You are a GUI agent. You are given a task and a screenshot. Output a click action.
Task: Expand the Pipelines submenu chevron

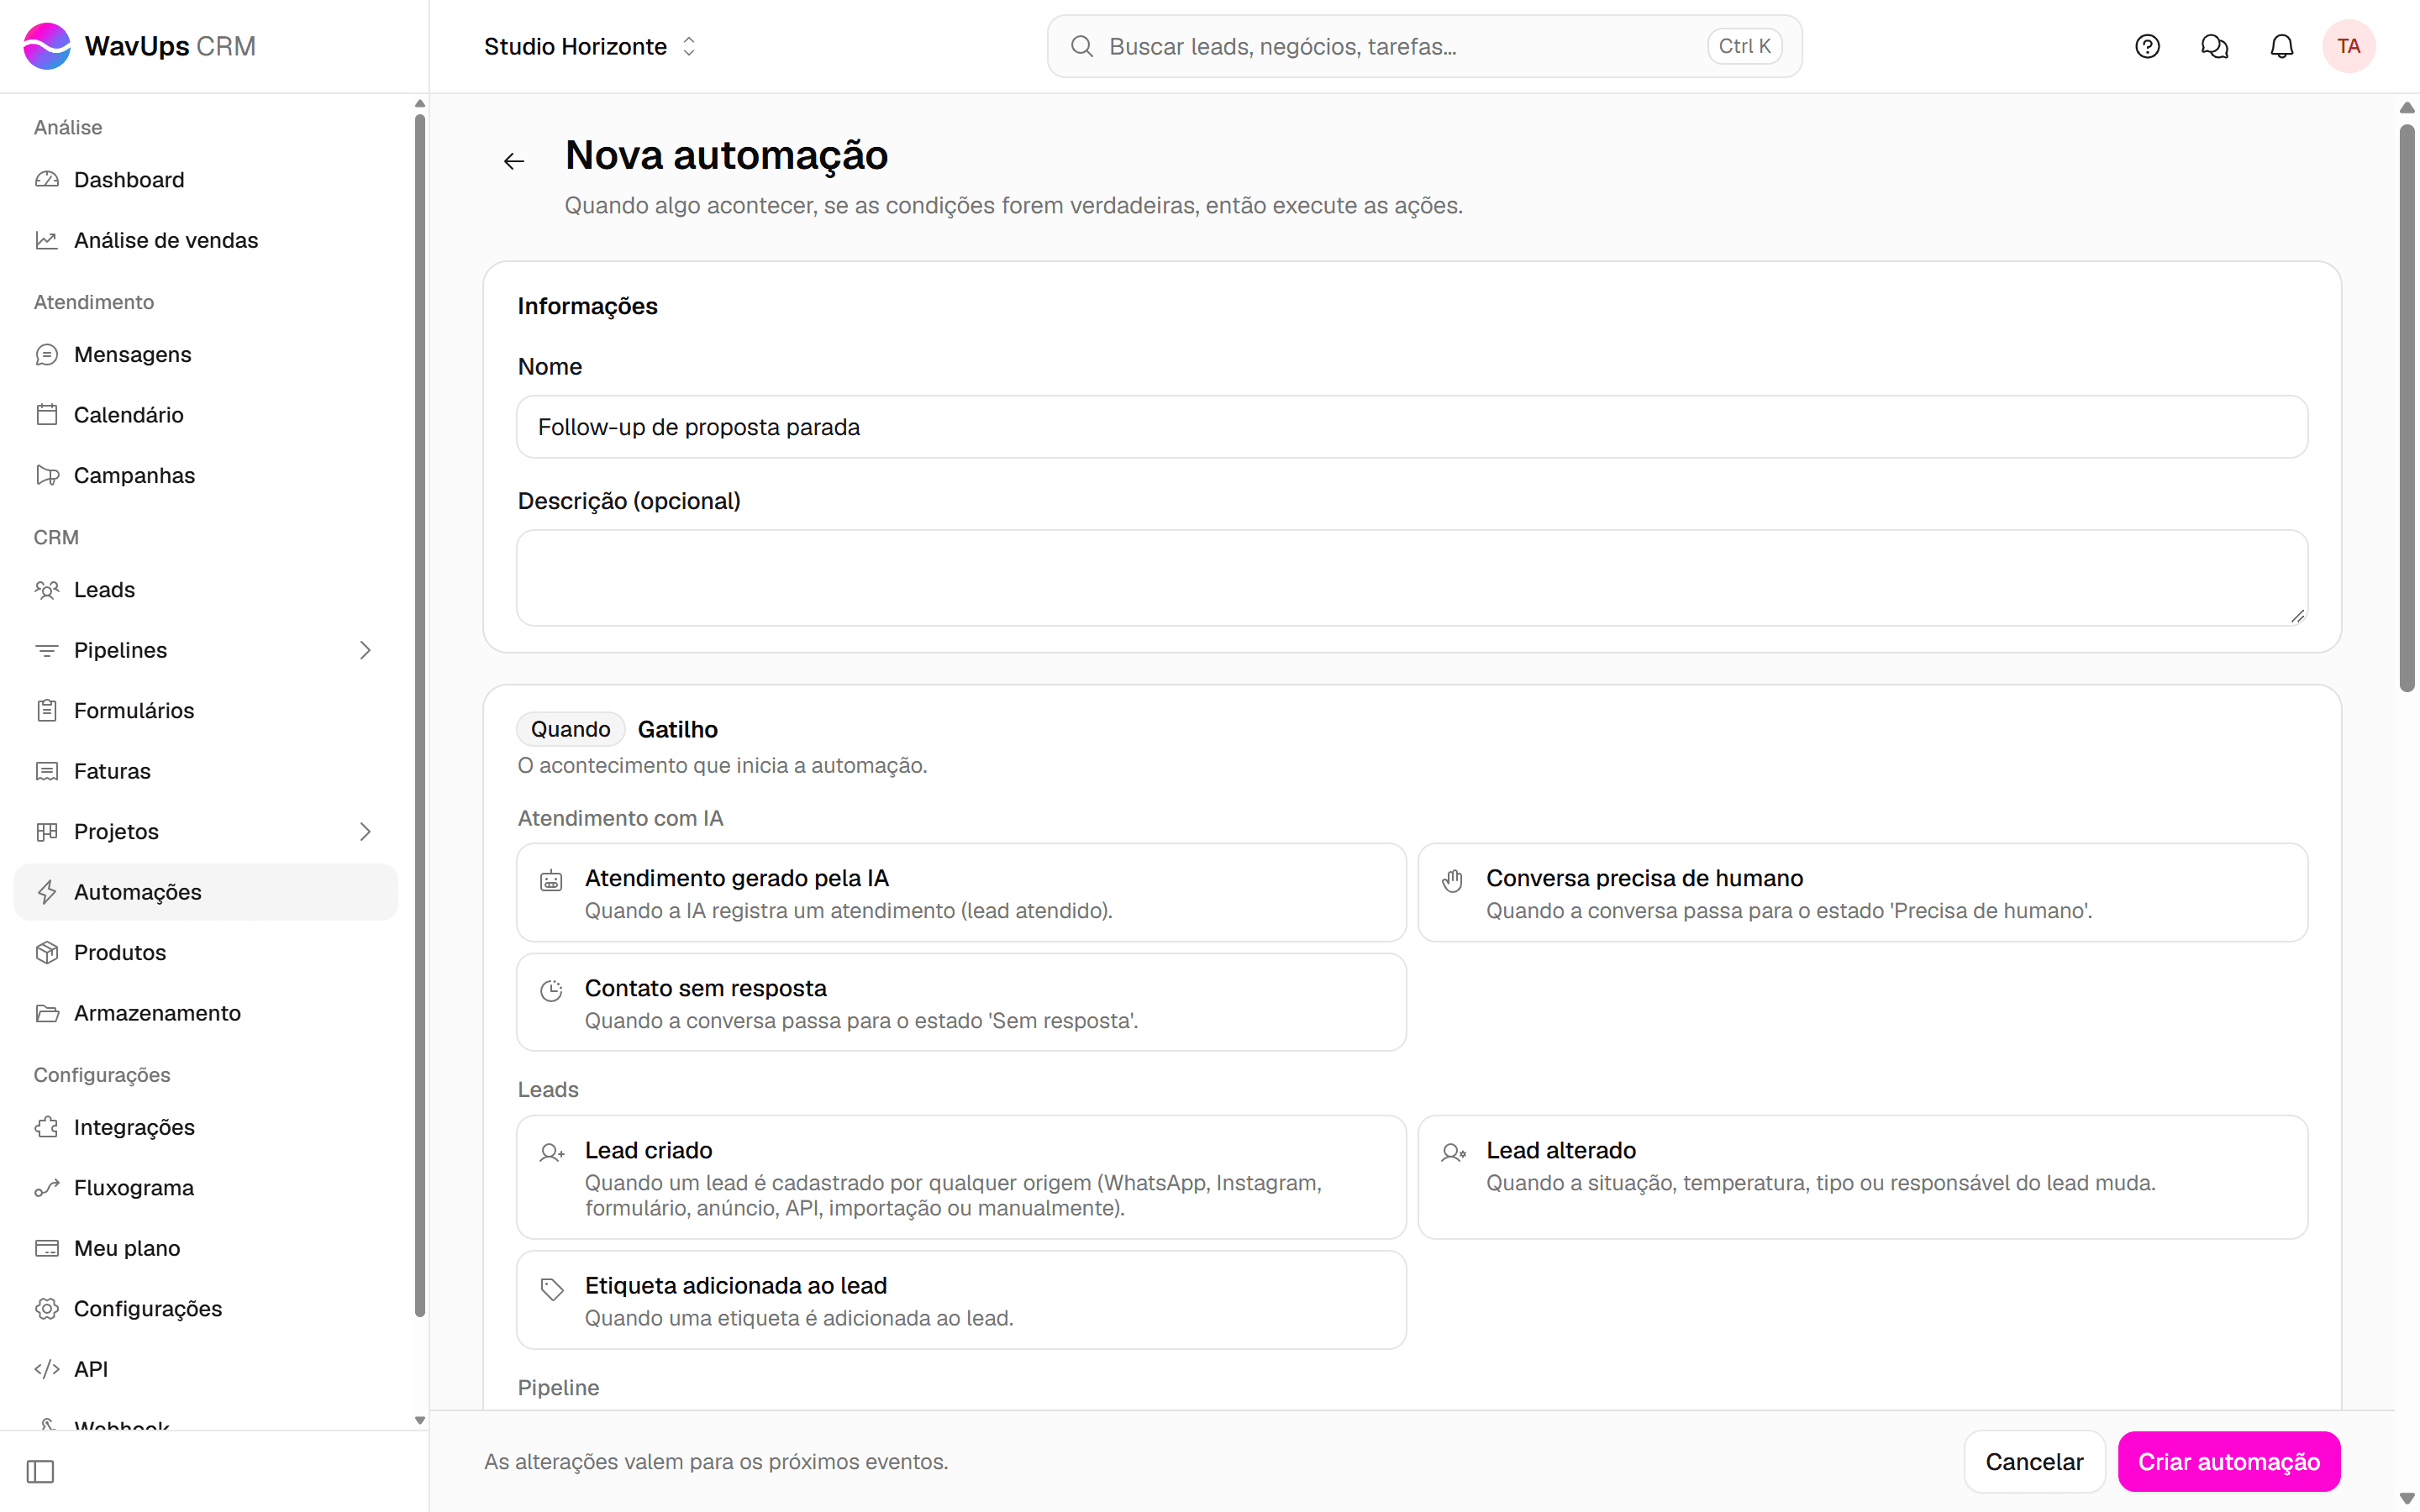click(x=365, y=650)
